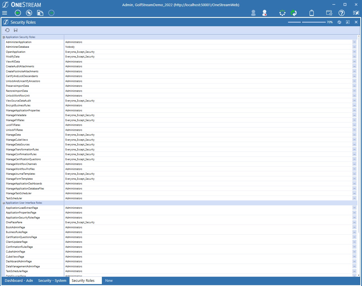Select the UnlockWorkflowUnit role name
This screenshot has width=362, height=286.
(18, 96)
